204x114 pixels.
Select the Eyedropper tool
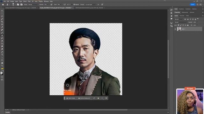(x=2, y=27)
